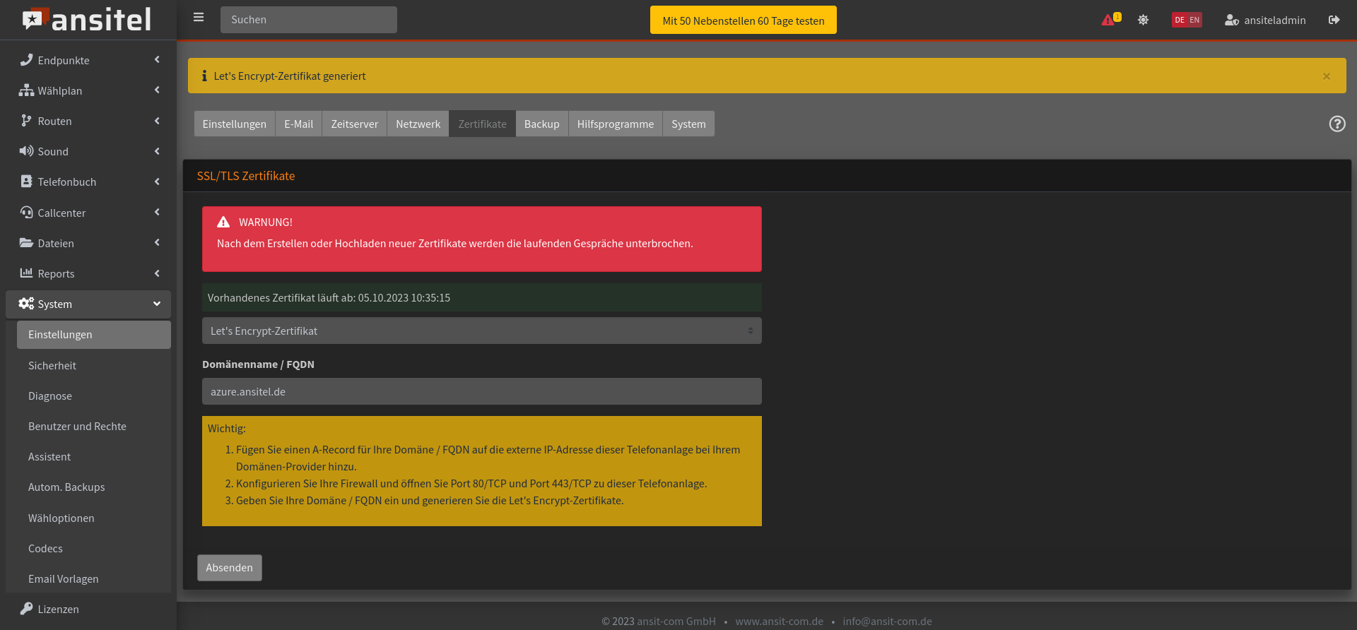Switch to the Backup tab
This screenshot has width=1357, height=630.
(541, 124)
